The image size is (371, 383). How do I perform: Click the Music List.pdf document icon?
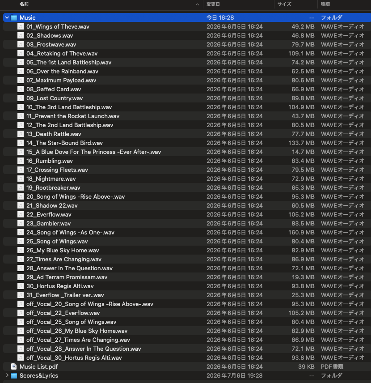[x=14, y=366]
